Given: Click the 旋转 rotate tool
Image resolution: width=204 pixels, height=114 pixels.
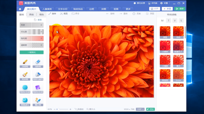Looking at the screenshot, I should (x=52, y=14).
